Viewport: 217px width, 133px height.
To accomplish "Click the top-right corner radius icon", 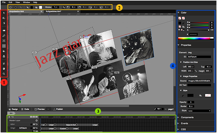I will tap(79, 7).
